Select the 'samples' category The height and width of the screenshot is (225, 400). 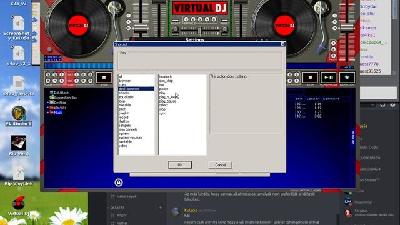click(x=136, y=125)
